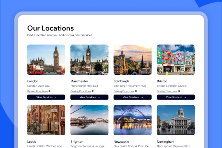Click the 'Leeds' location title
Viewport: 222px width, 148px height.
tap(32, 141)
